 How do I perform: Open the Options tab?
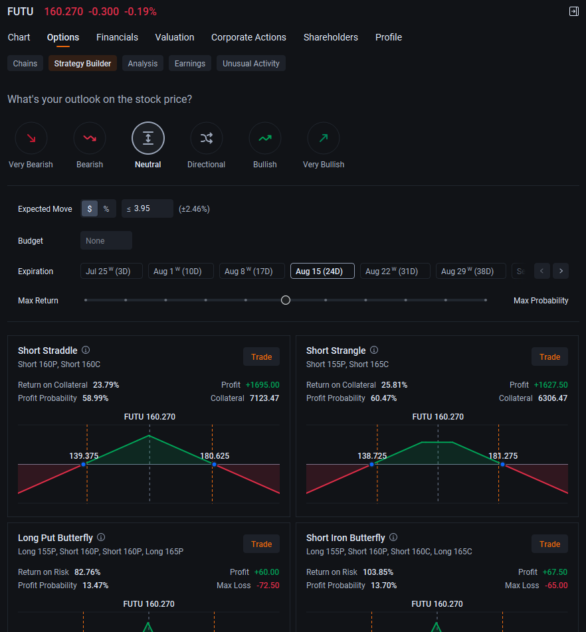click(63, 37)
